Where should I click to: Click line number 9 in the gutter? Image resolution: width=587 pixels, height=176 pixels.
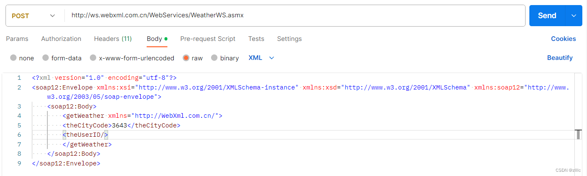(19, 163)
